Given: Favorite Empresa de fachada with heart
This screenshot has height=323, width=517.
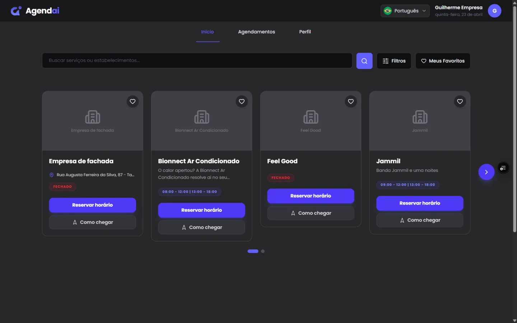Looking at the screenshot, I should (x=132, y=102).
